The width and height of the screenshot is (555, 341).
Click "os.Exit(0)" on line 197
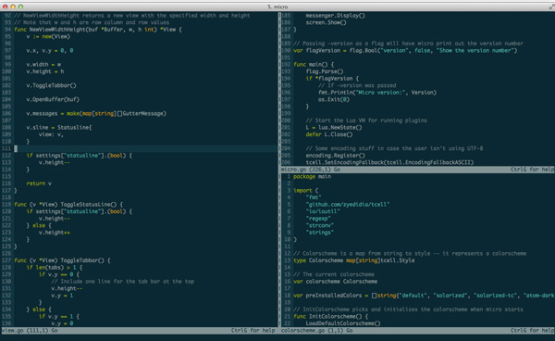tap(334, 99)
